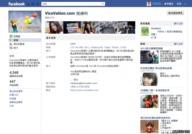Click Subscribe RSS link

point(14,95)
